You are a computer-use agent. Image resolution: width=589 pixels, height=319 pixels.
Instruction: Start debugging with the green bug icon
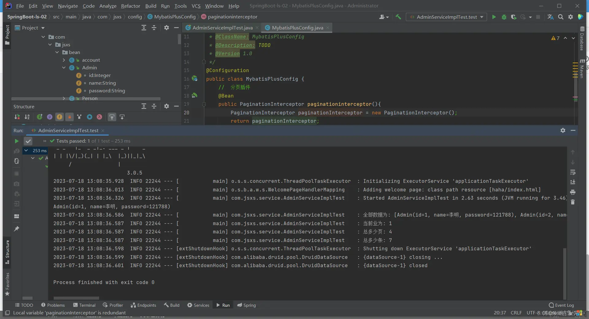(504, 17)
